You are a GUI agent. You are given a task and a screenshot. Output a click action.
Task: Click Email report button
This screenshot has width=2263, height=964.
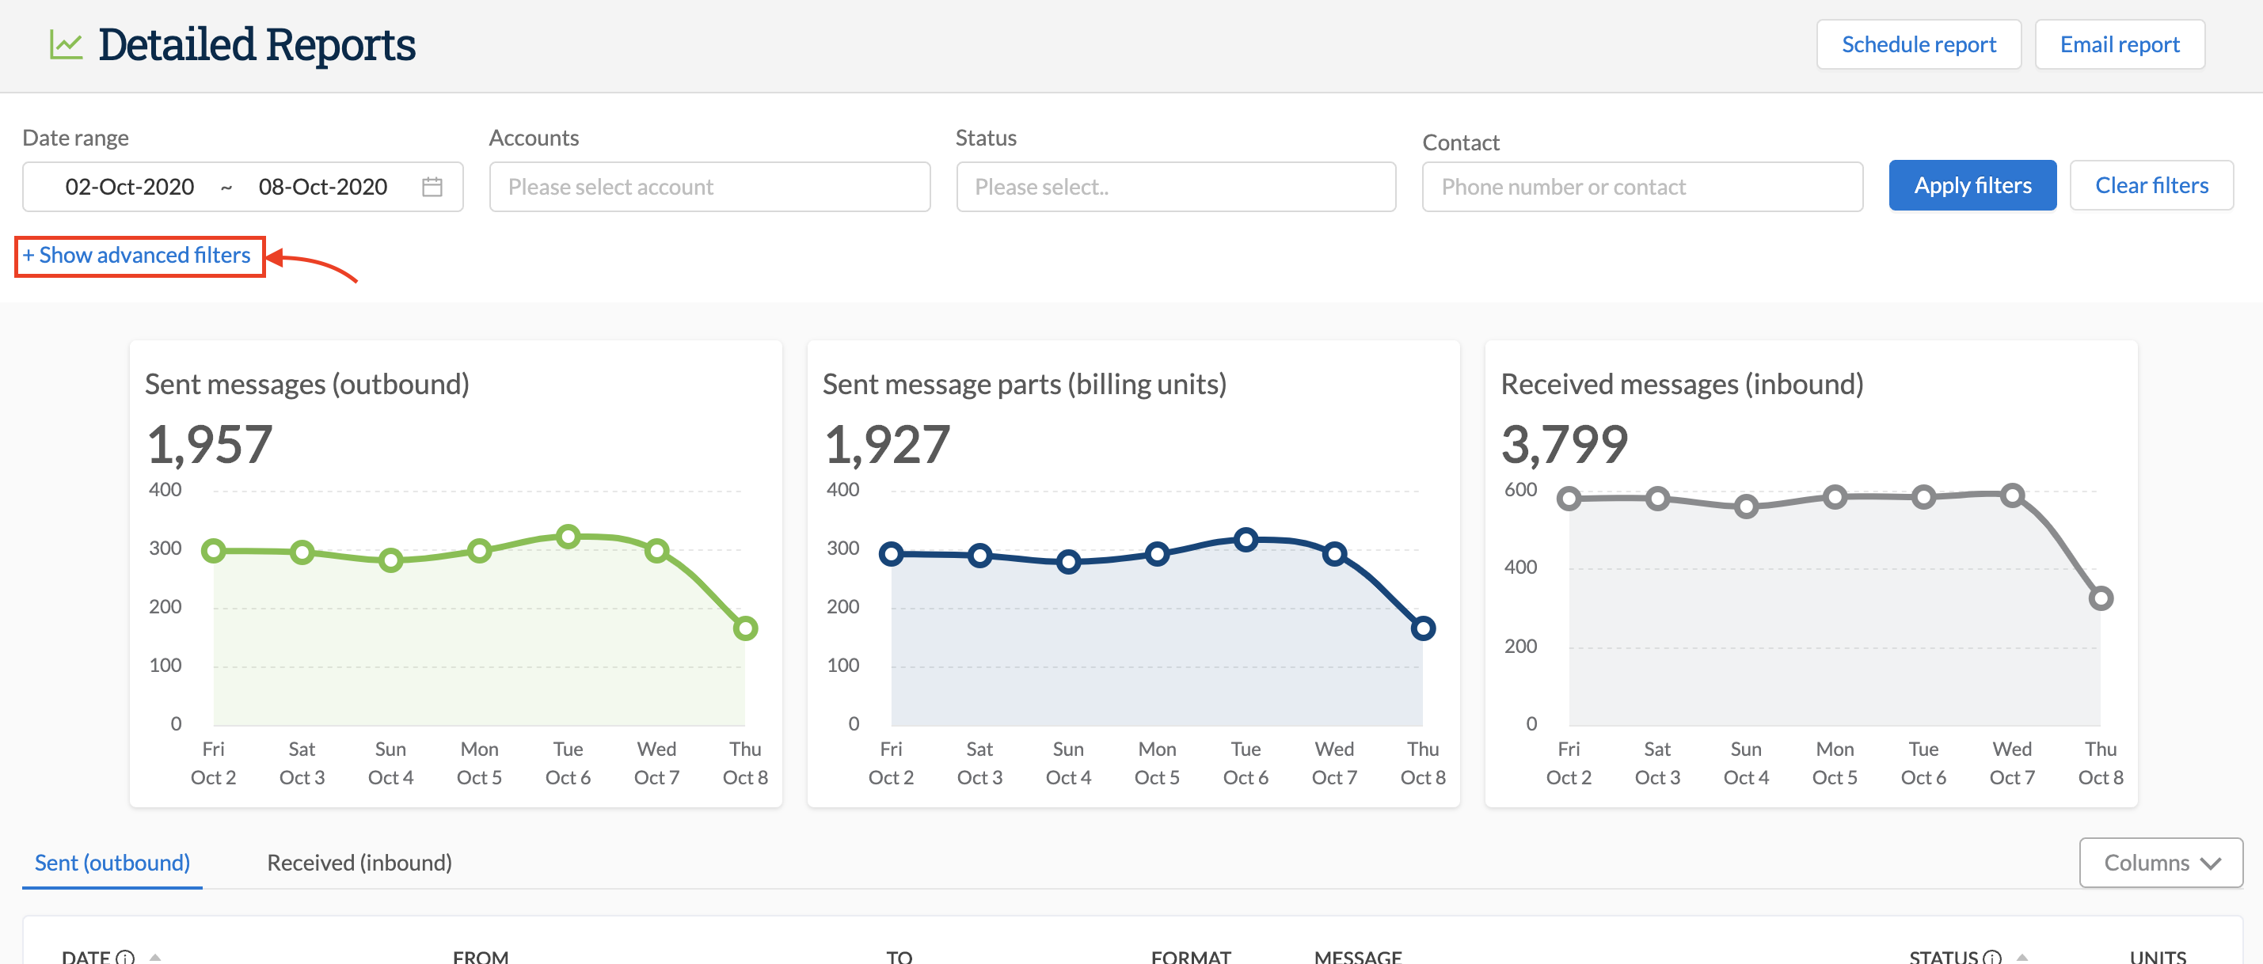click(x=2119, y=45)
